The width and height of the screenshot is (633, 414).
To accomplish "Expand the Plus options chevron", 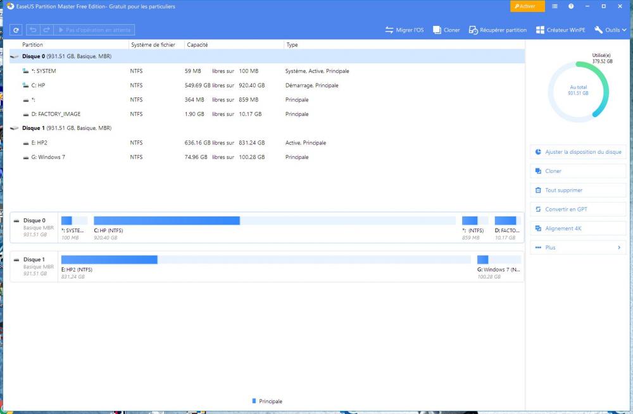I will 619,248.
